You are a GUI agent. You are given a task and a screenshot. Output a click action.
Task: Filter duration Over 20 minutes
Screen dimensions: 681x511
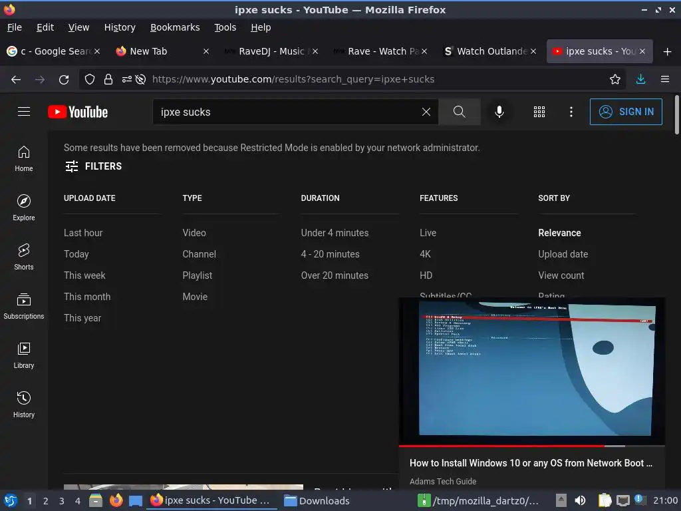tap(335, 275)
